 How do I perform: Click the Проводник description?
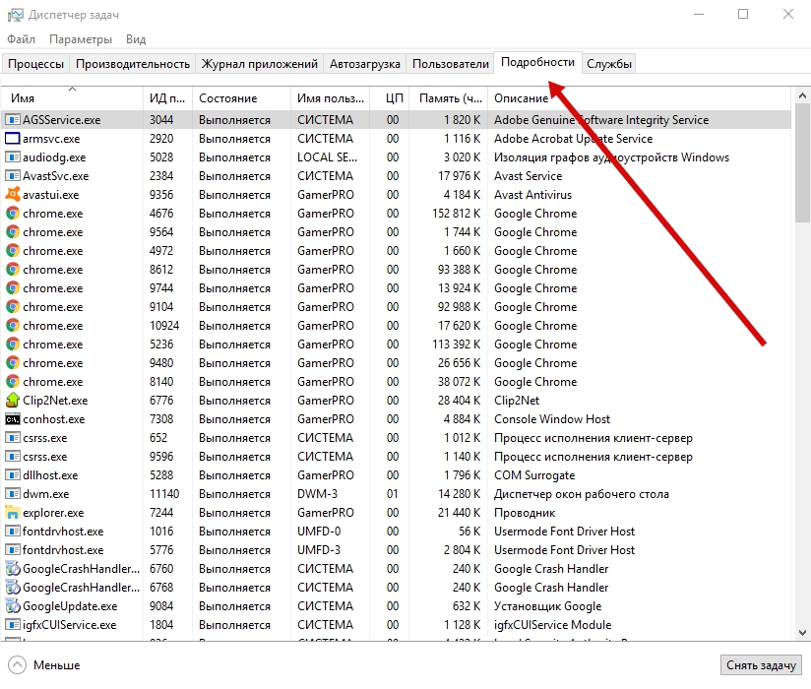coord(525,513)
